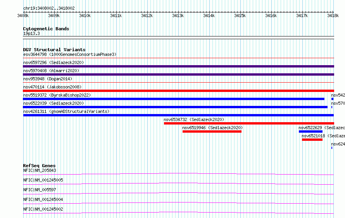
Task: Click nsv470114 (Jakobsson2008) label
Action: tap(52, 87)
